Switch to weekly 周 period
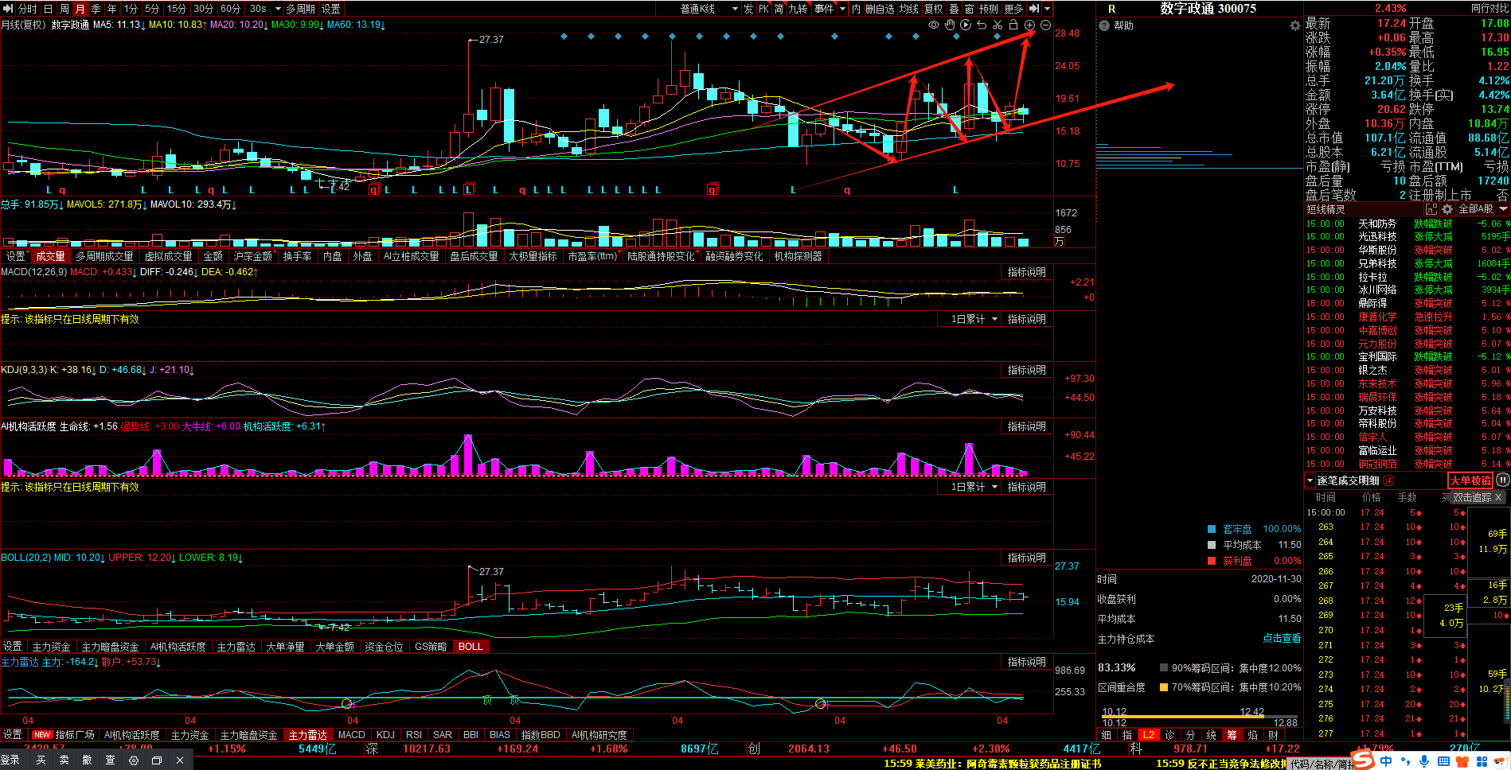Screen dimensions: 1511x770 [x=64, y=9]
